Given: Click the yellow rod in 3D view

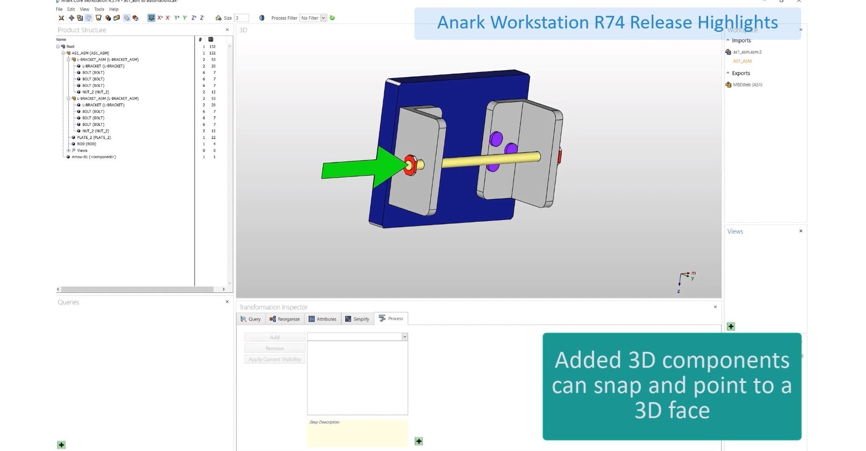Looking at the screenshot, I should click(490, 160).
